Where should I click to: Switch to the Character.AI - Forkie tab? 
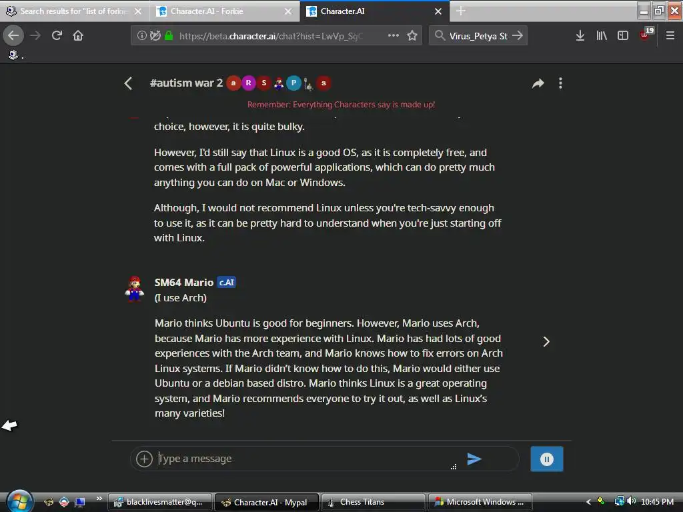(225, 11)
